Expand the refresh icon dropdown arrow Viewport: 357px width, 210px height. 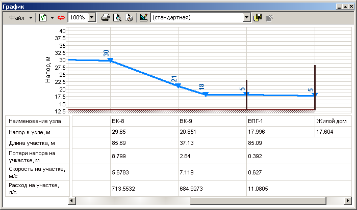click(52, 17)
